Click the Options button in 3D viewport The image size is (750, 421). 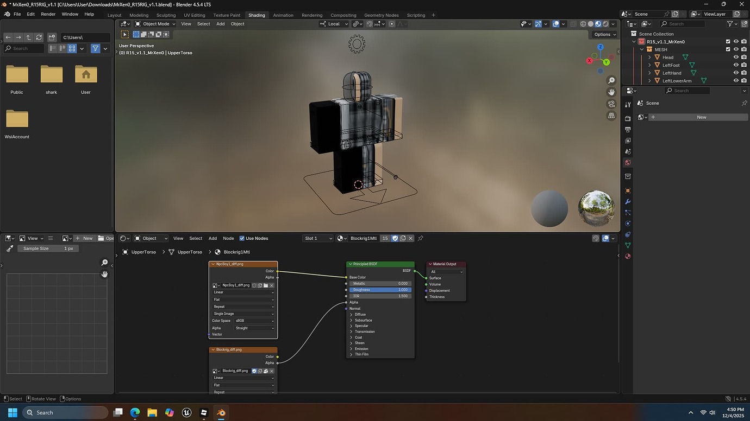604,34
